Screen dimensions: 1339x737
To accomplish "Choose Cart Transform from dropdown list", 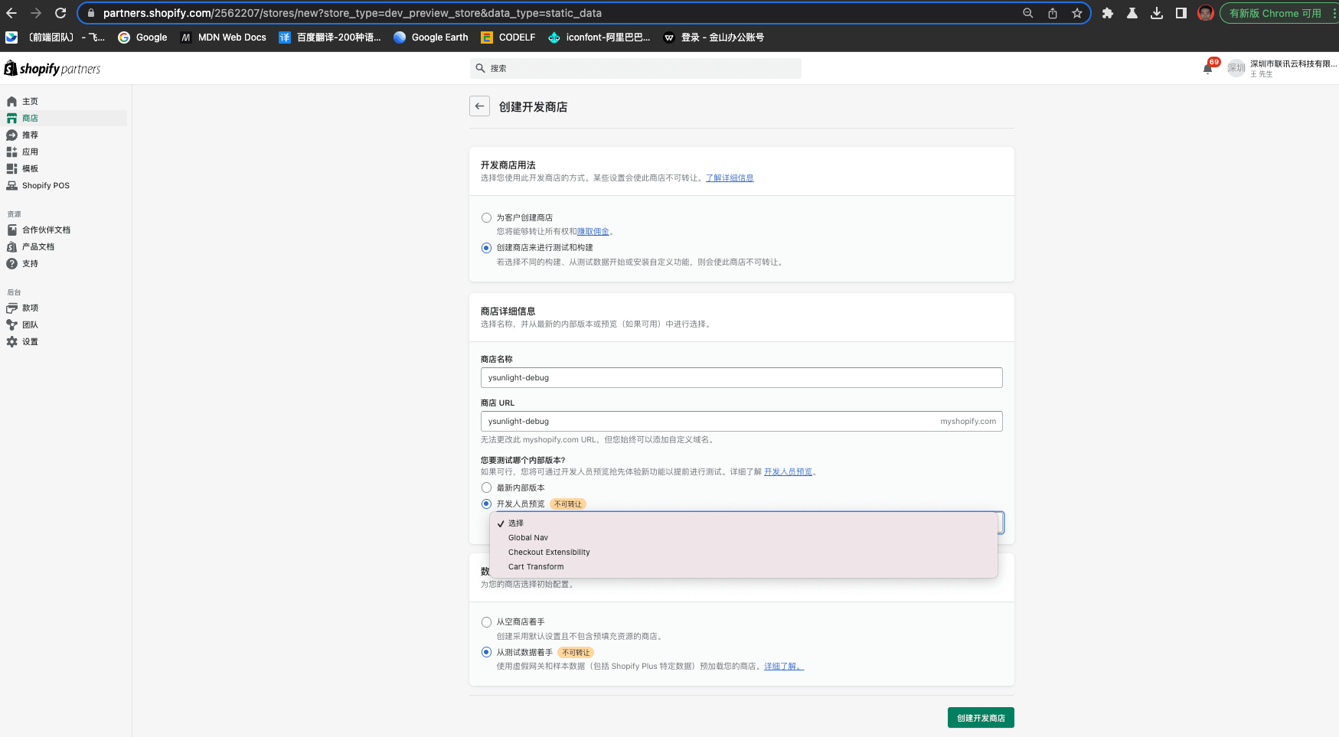I will pyautogui.click(x=536, y=567).
